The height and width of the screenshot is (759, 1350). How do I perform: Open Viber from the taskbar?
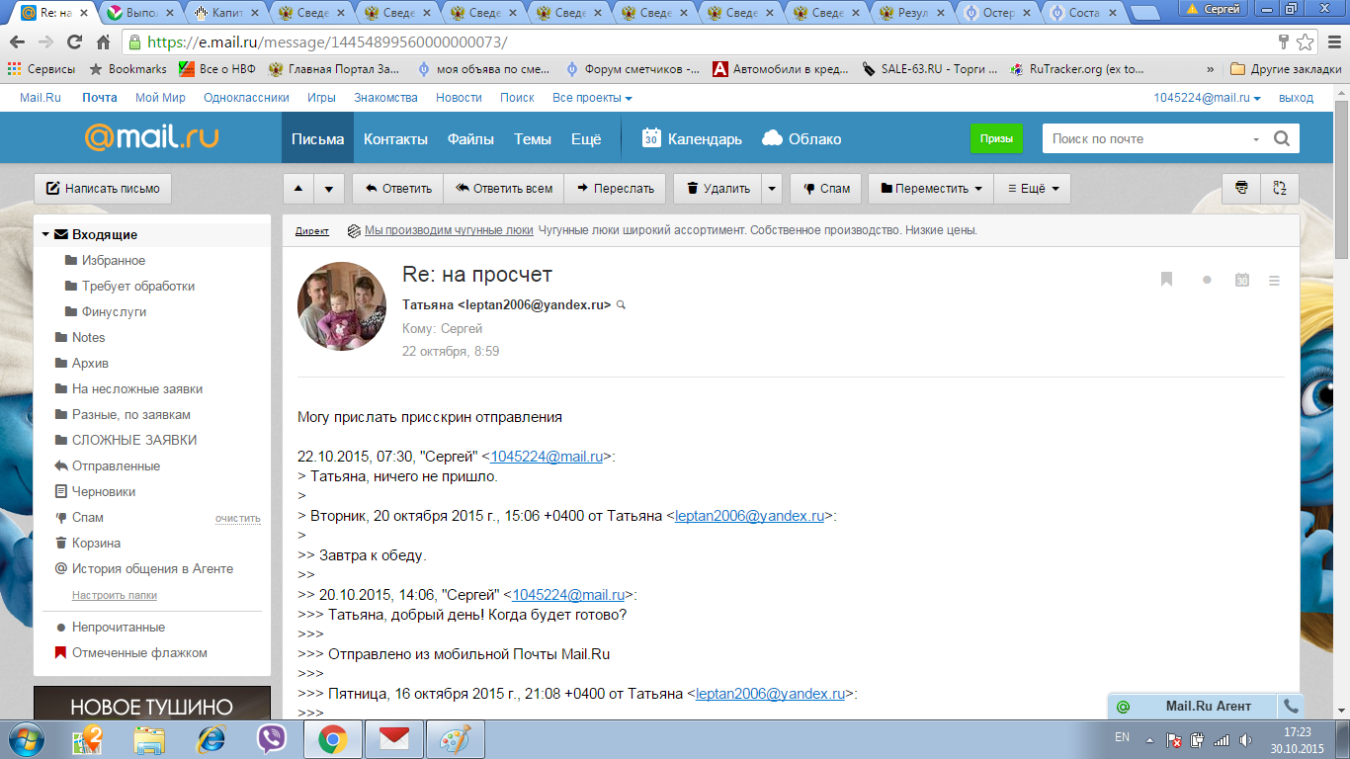(272, 739)
